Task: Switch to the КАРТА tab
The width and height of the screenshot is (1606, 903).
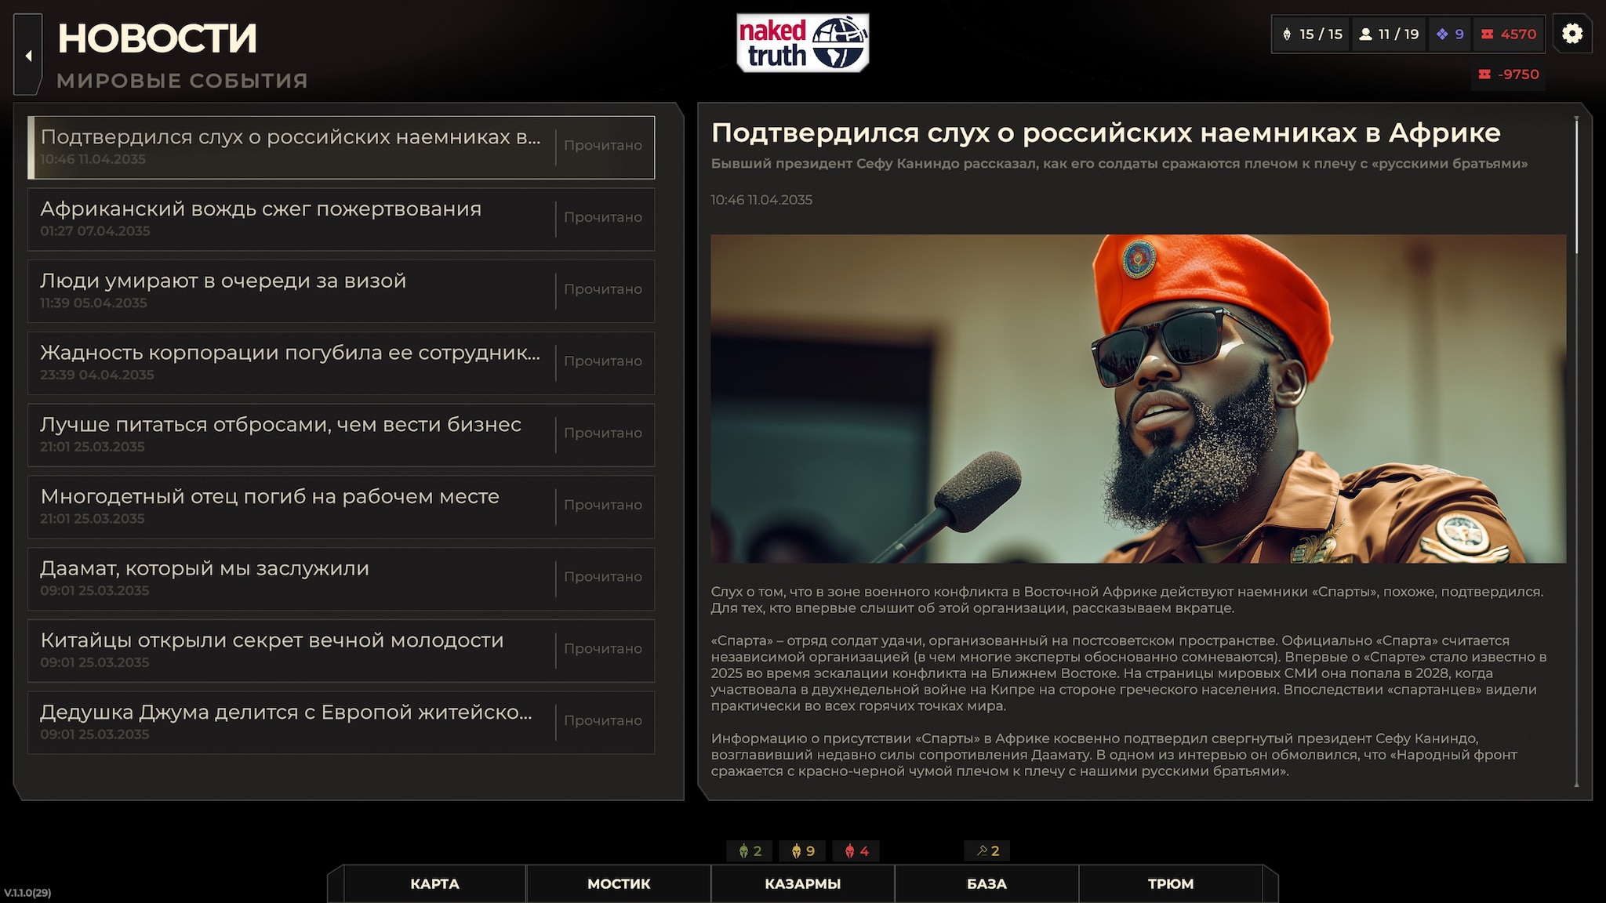Action: click(434, 884)
